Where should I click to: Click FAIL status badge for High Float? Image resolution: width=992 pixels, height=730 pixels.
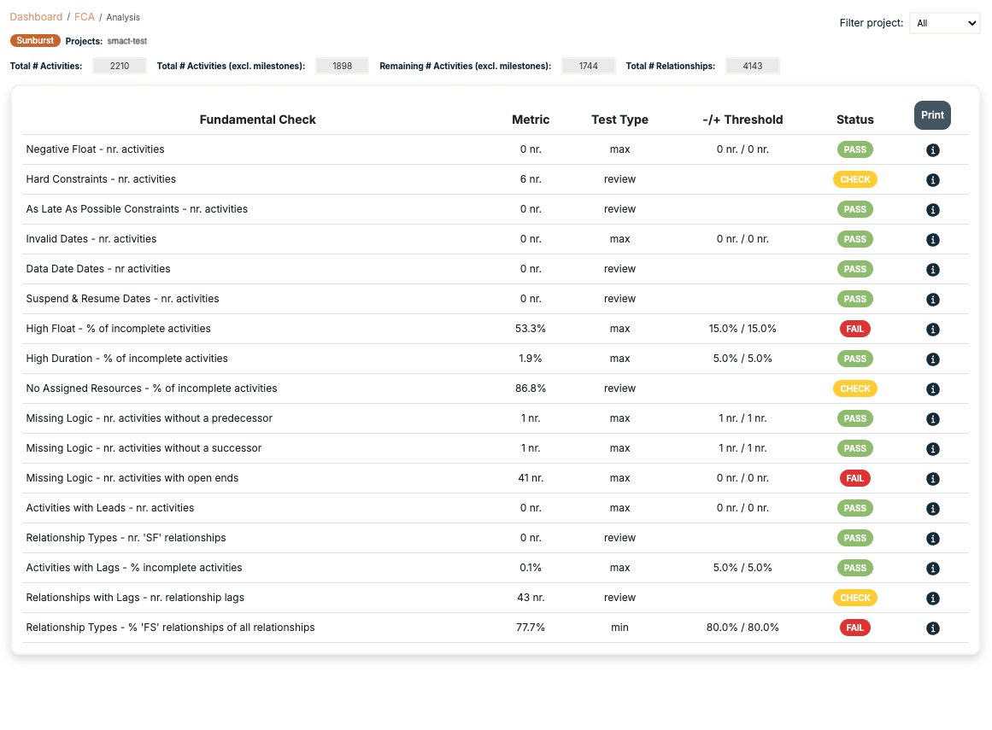pyautogui.click(x=854, y=329)
